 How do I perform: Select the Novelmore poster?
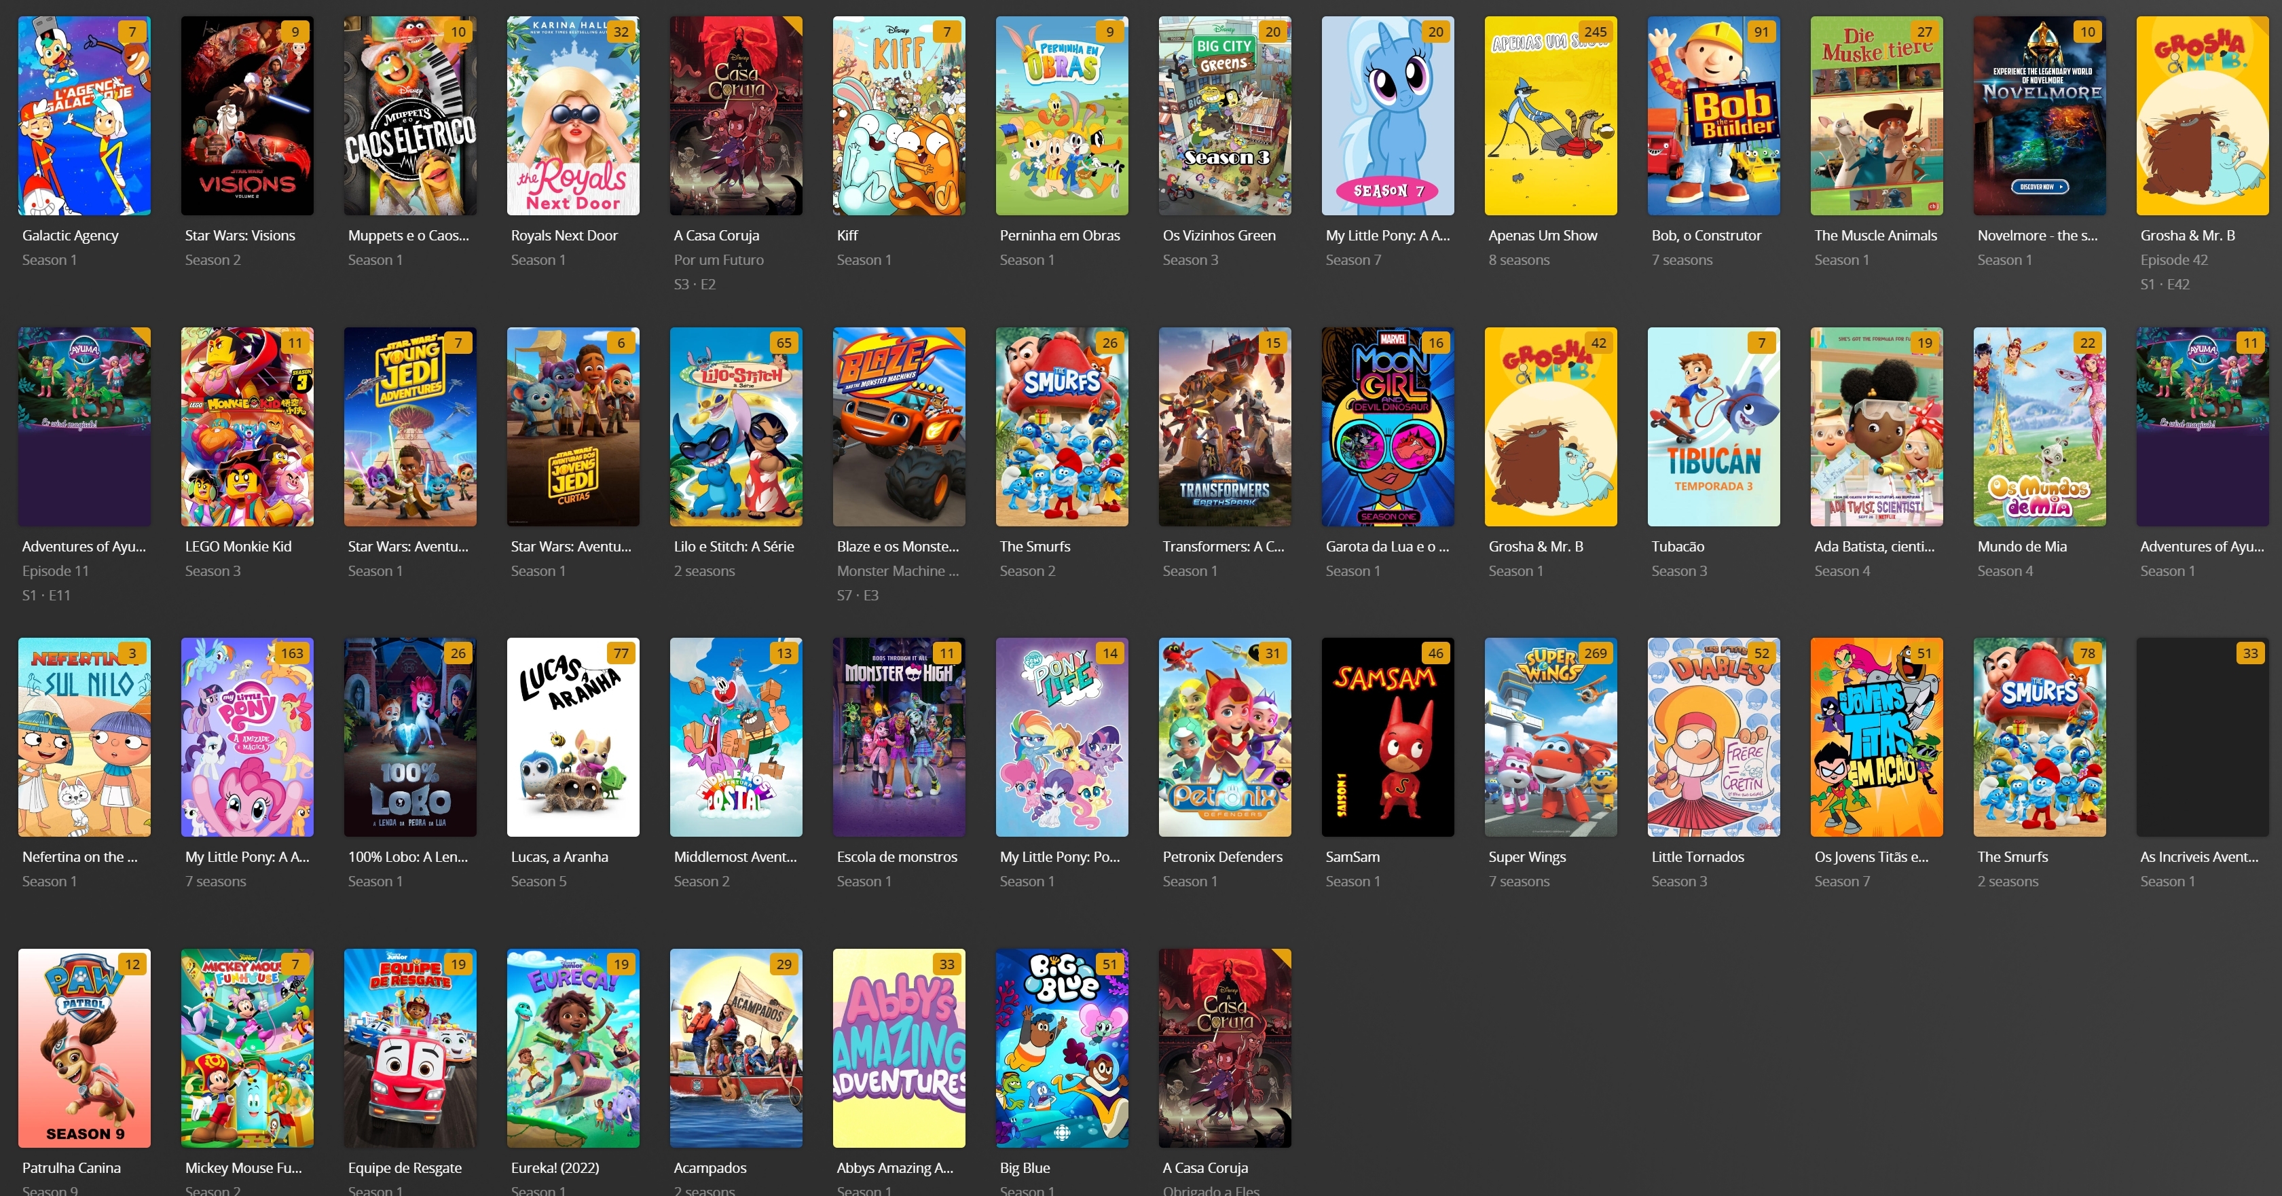(x=2040, y=115)
